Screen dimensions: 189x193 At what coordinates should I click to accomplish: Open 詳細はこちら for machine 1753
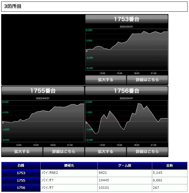coord(147,80)
